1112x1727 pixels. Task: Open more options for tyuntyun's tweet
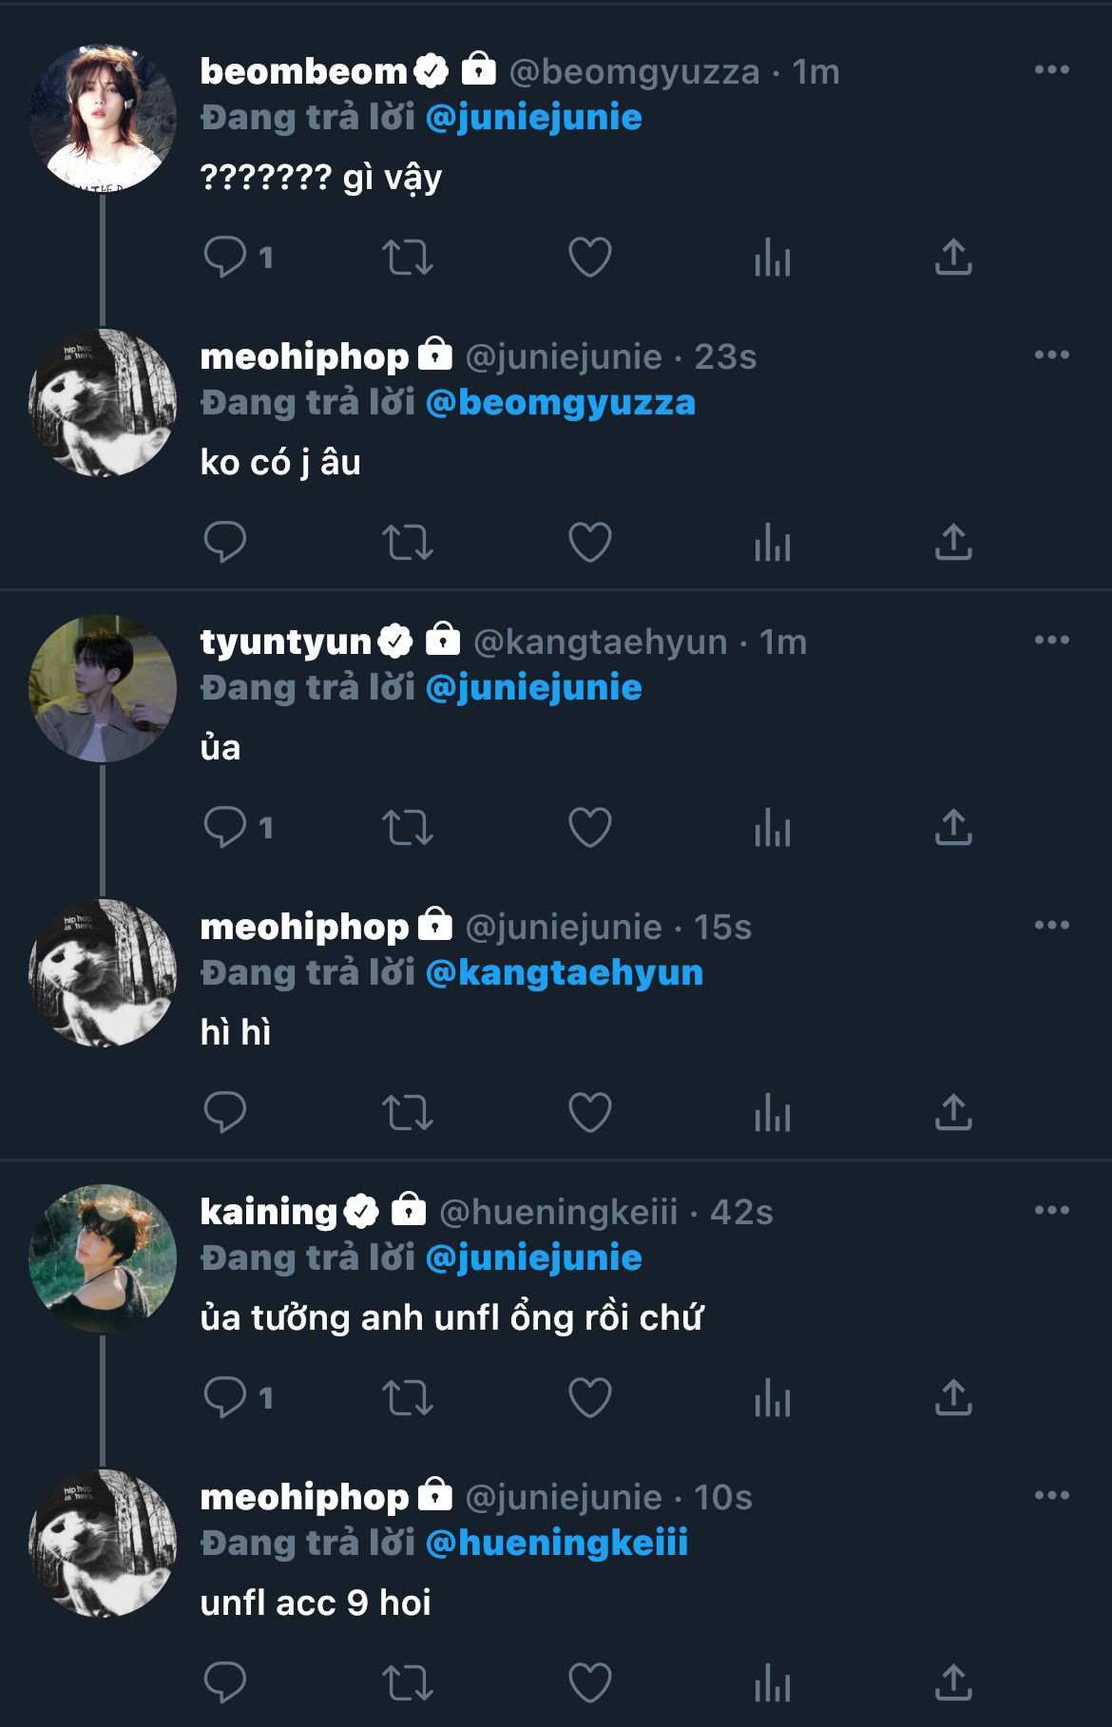[1051, 640]
